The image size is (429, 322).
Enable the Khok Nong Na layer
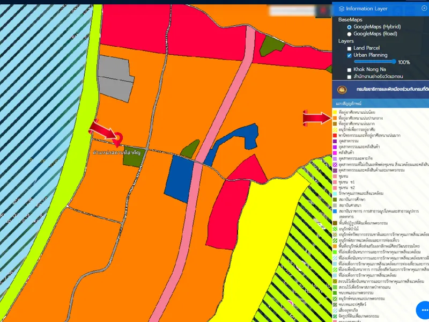350,70
